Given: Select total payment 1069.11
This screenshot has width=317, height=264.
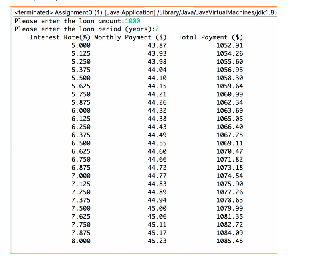Looking at the screenshot, I should [x=230, y=143].
